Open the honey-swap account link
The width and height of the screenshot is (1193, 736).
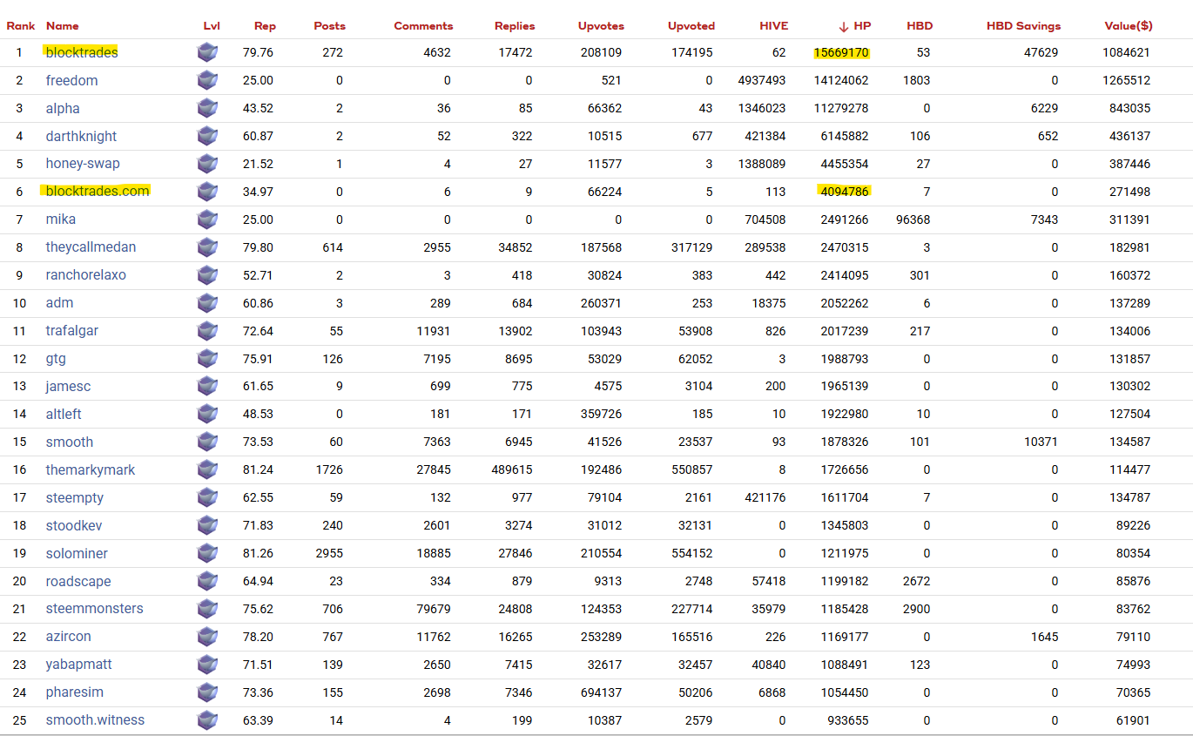pyautogui.click(x=83, y=164)
